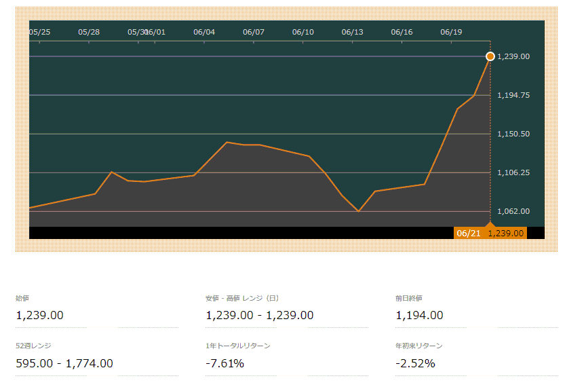The width and height of the screenshot is (567, 387).
Task: Click the 1,062.00 price axis label
Action: (x=513, y=211)
